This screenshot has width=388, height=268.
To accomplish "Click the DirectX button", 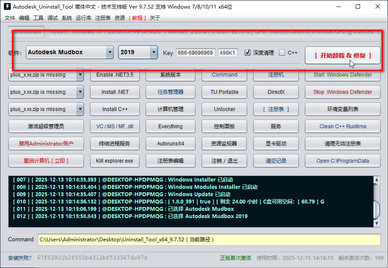I will coord(276,92).
